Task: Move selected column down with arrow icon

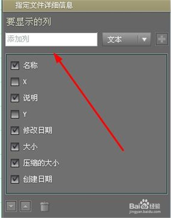Action: 11,206
